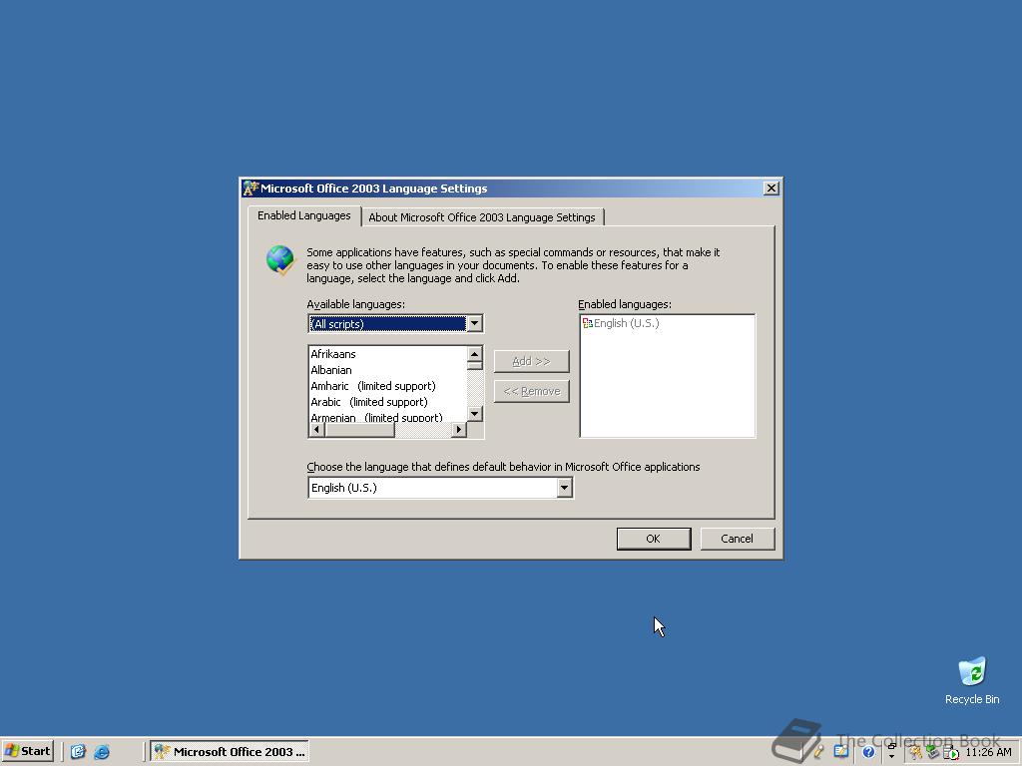Click the horizontal scrollbar thumb in language list

point(359,430)
